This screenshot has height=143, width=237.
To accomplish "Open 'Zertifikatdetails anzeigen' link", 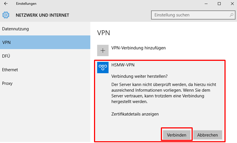I will 135,114.
